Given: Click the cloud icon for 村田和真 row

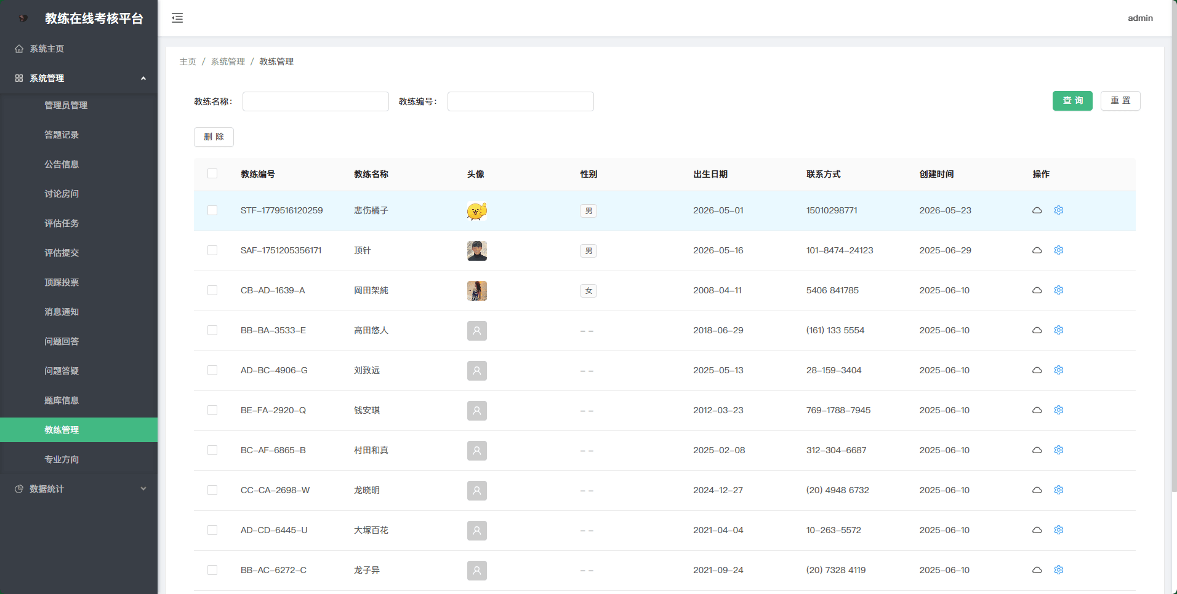Looking at the screenshot, I should [x=1037, y=450].
